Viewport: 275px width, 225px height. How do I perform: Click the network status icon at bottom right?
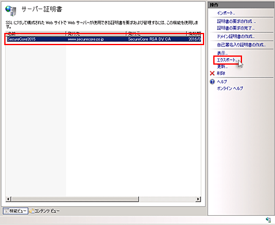pos(268,220)
